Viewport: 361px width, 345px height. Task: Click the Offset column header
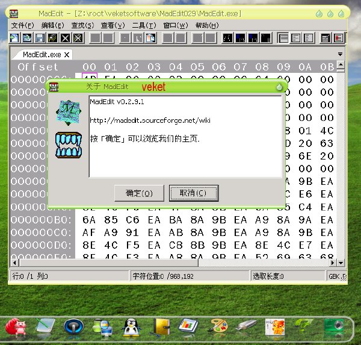pos(38,67)
